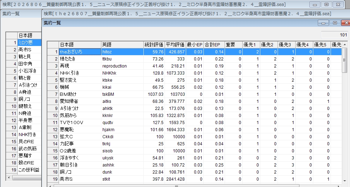Select the theおざいち cell in row 1
The image size is (350, 187).
coord(80,52)
